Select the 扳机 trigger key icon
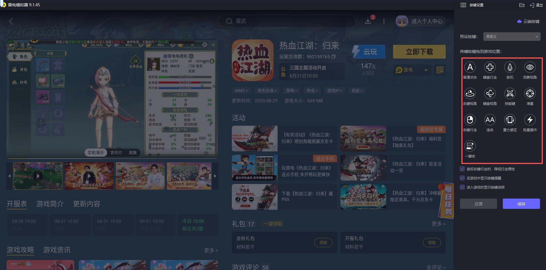This screenshot has height=270, width=546. coord(510,67)
